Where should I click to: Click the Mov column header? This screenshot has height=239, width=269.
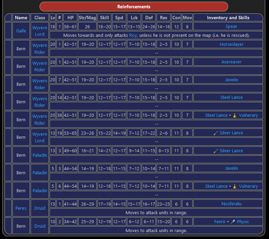point(187,18)
